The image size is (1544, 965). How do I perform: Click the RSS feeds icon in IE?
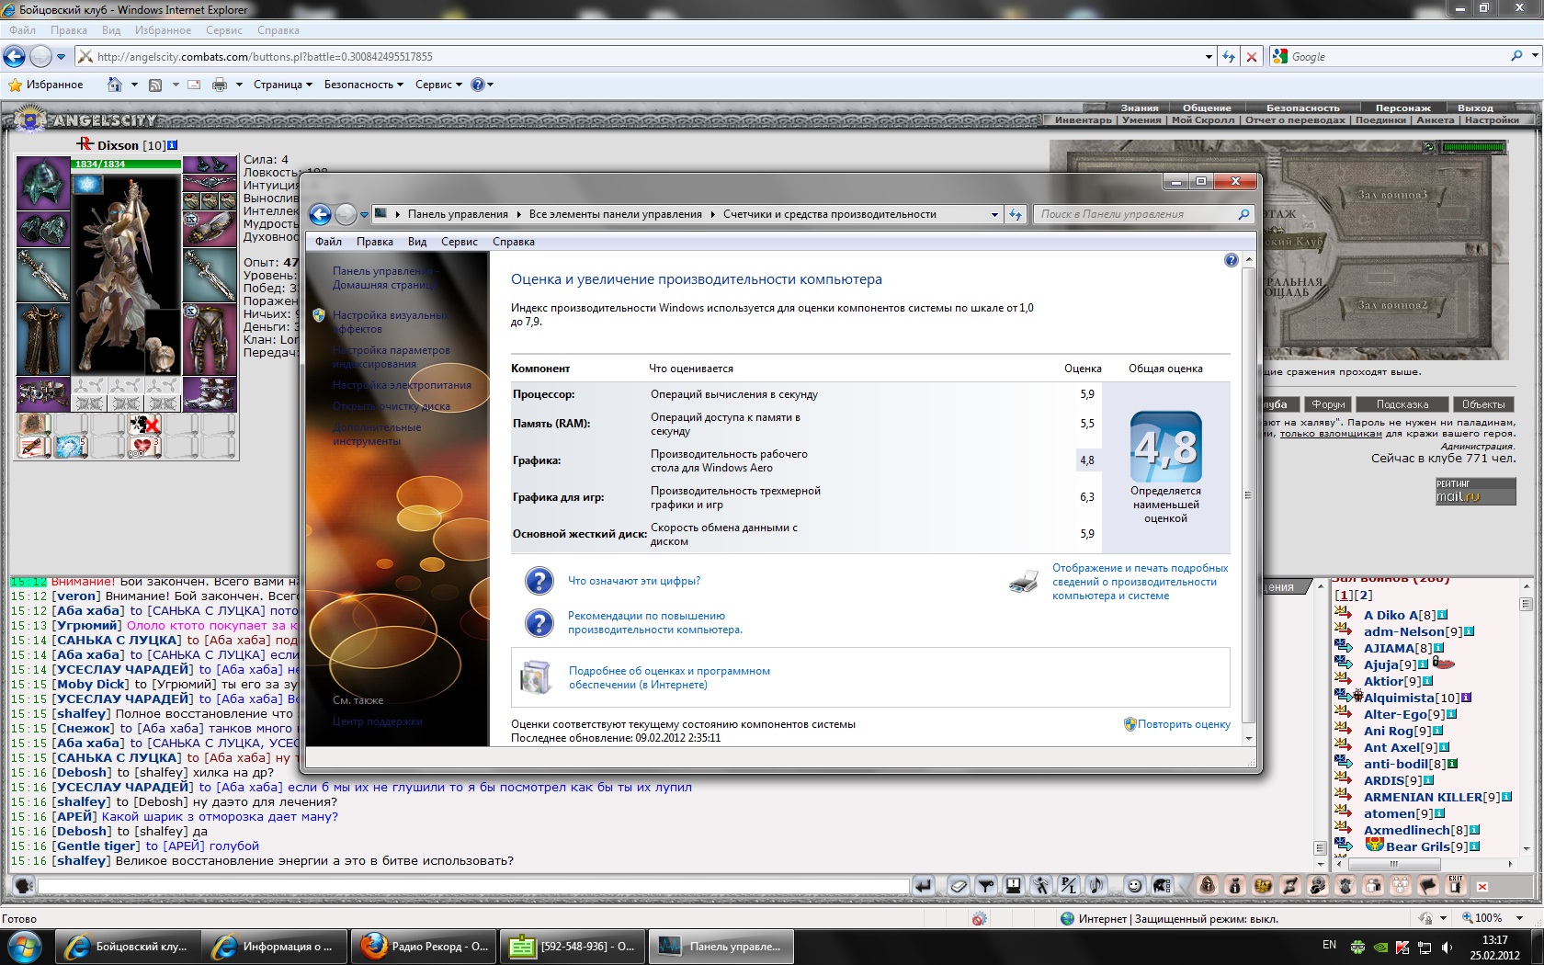click(155, 85)
